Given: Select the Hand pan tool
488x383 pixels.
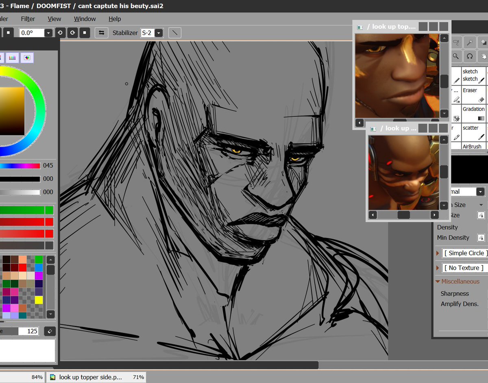Looking at the screenshot, I should click(x=483, y=56).
